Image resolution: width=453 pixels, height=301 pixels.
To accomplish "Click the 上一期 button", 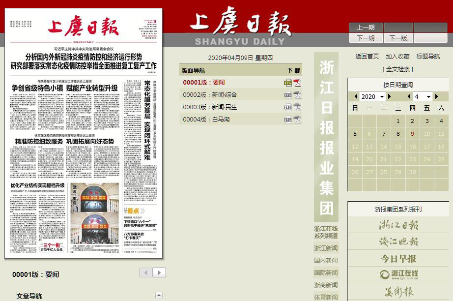I will coord(366,28).
